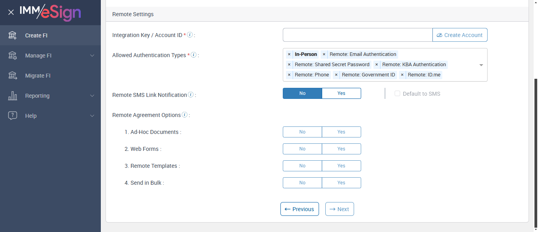Enable Ad-Hoc Documents with Yes
This screenshot has width=538, height=232.
click(x=341, y=132)
